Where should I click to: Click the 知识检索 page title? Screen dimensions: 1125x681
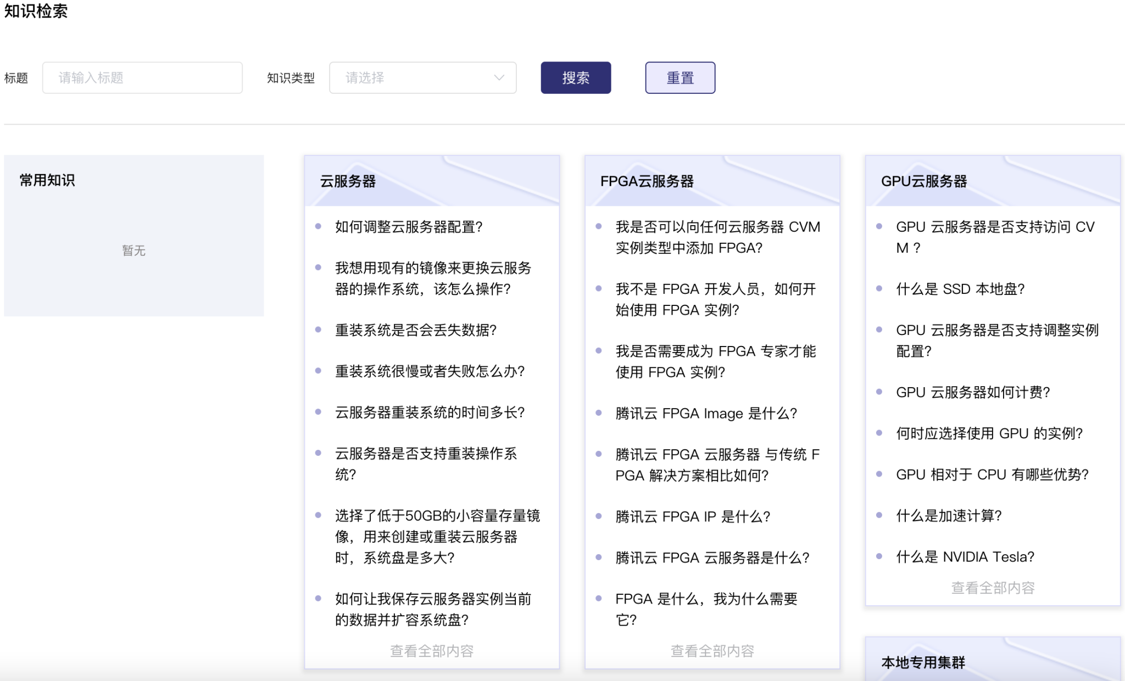coord(36,11)
